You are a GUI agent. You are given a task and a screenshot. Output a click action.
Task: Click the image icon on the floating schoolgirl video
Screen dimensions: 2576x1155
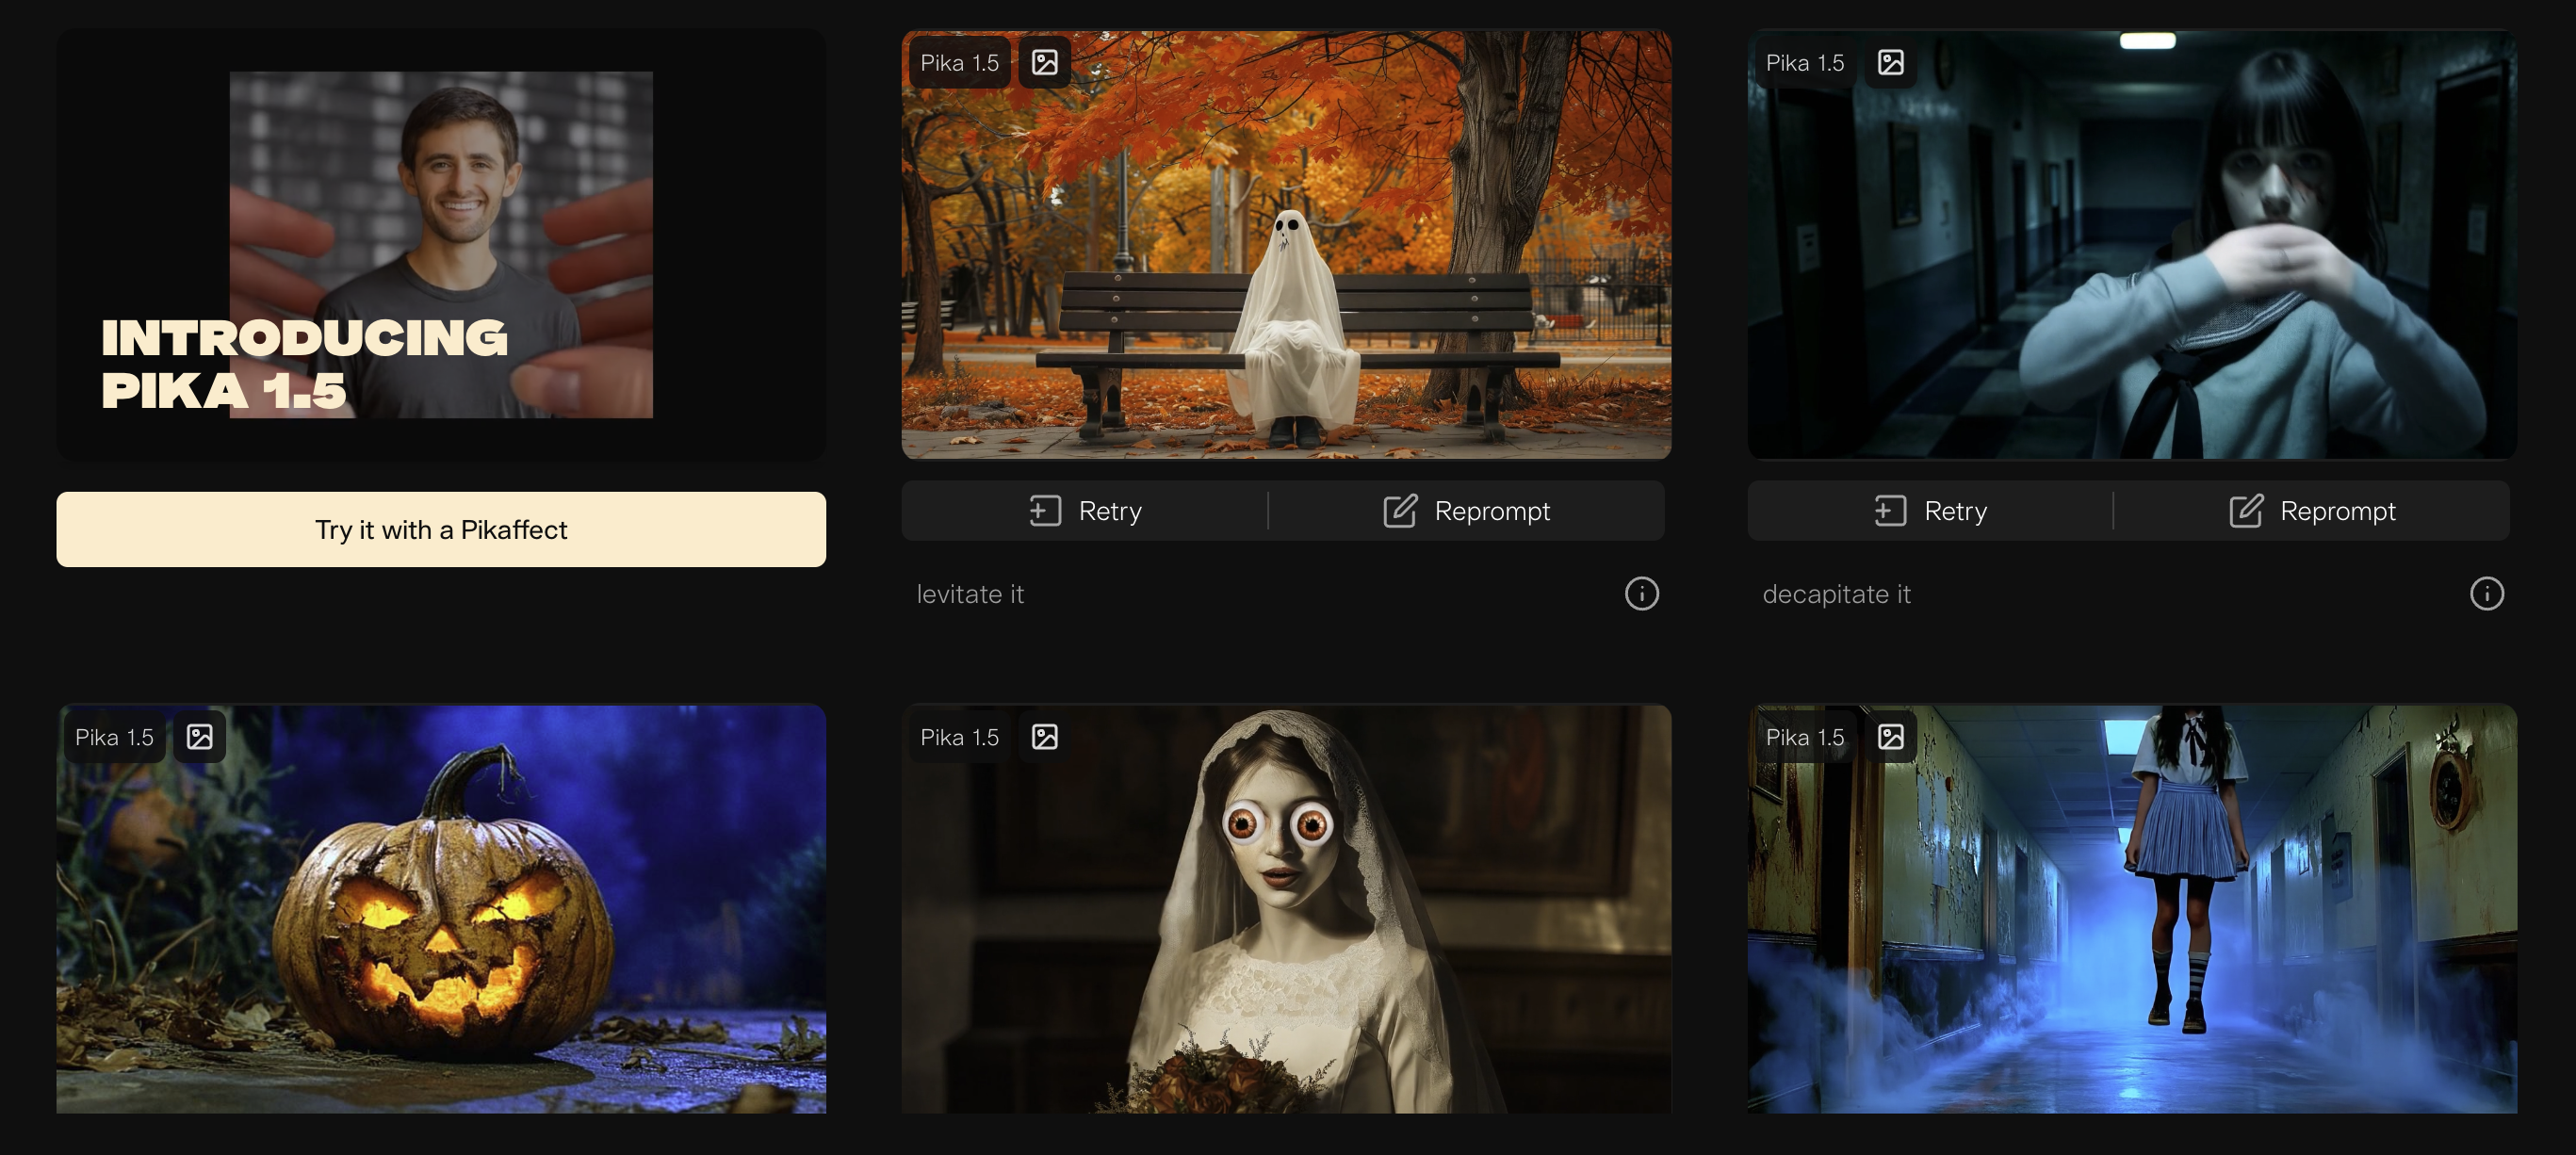tap(1890, 737)
